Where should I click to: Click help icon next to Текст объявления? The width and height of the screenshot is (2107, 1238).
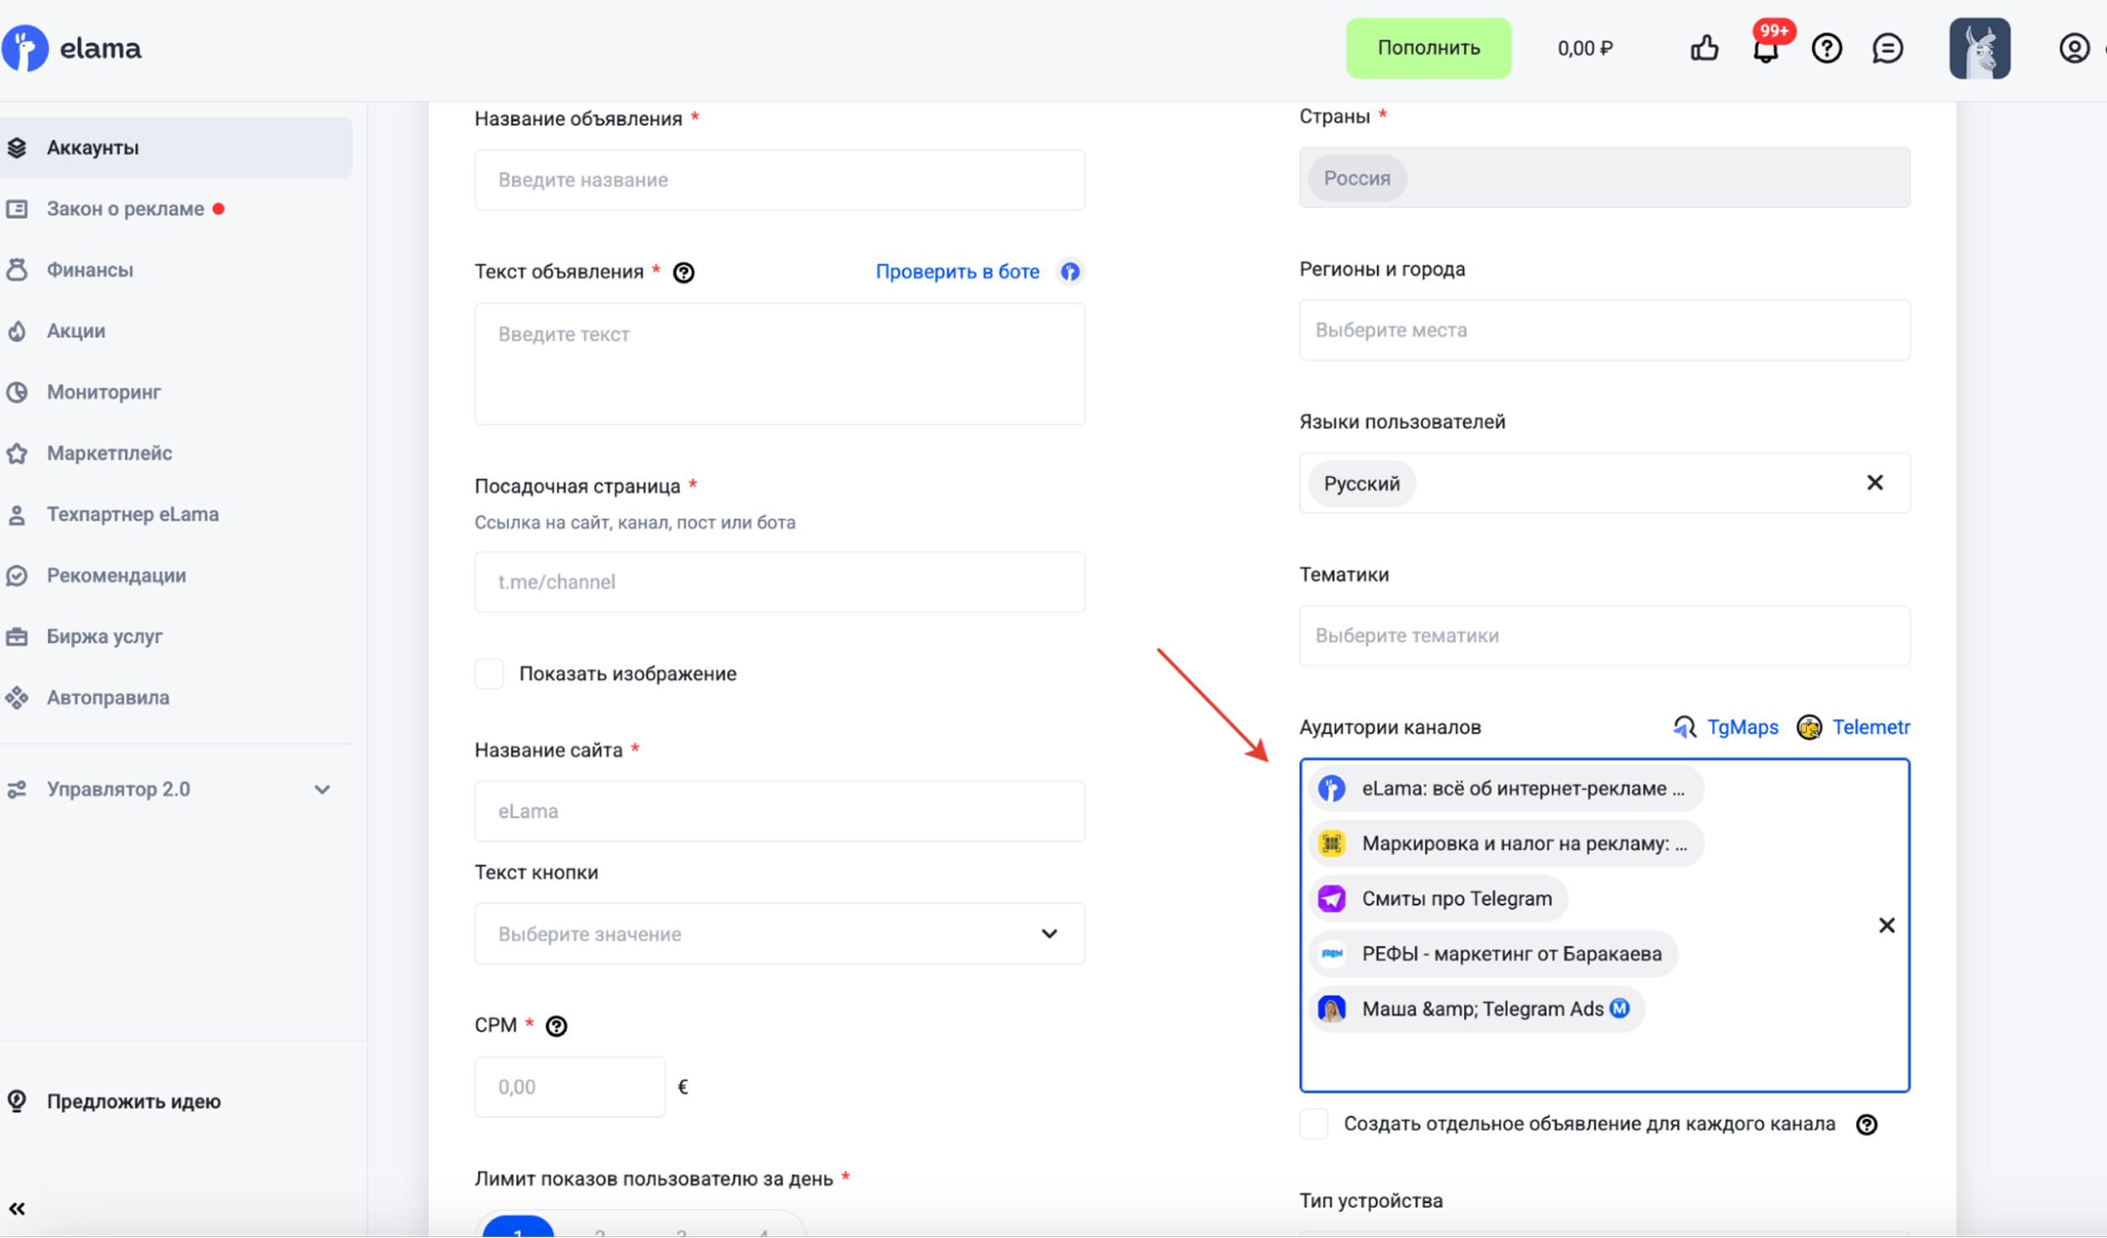click(x=684, y=273)
